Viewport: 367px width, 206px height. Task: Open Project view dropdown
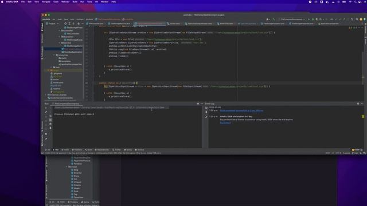52,23
